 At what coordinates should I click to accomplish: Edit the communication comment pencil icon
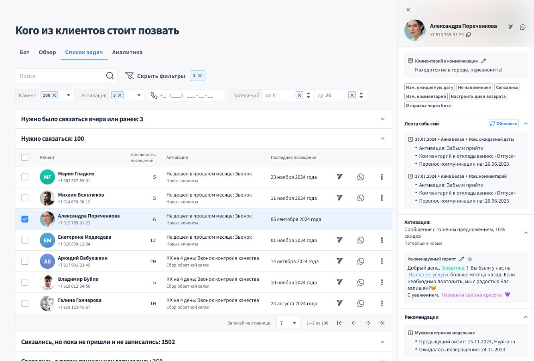483,61
